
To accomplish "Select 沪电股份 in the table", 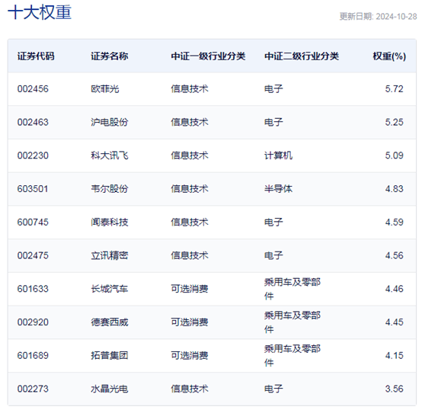I will click(x=109, y=122).
